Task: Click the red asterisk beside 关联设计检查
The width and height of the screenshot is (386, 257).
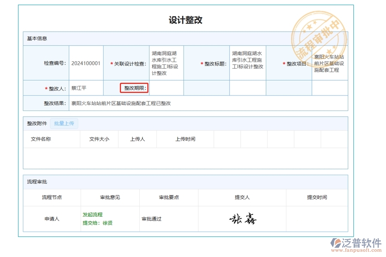Action: click(110, 63)
